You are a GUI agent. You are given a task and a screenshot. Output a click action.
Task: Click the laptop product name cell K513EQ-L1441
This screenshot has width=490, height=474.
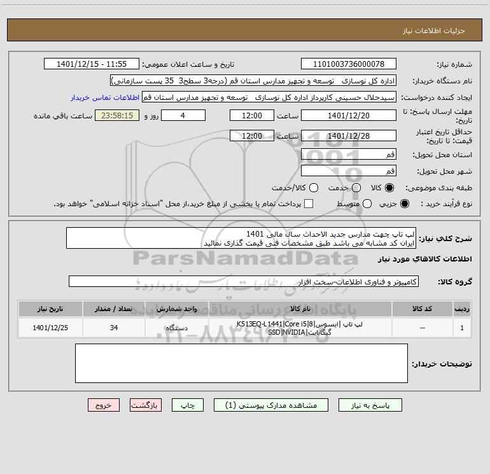point(300,328)
